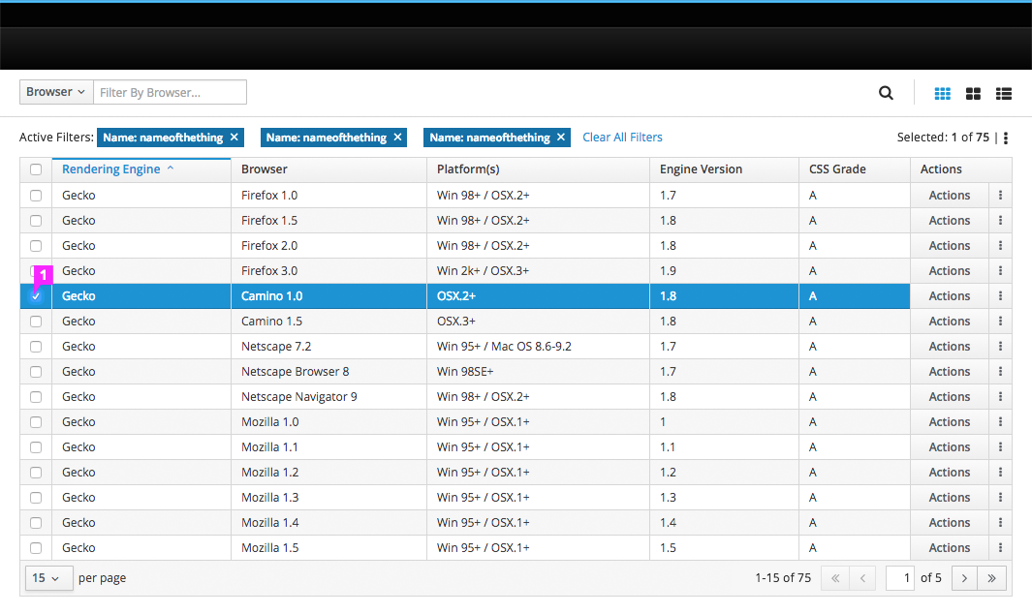Jump to the last page arrow
The width and height of the screenshot is (1032, 614).
pyautogui.click(x=992, y=578)
